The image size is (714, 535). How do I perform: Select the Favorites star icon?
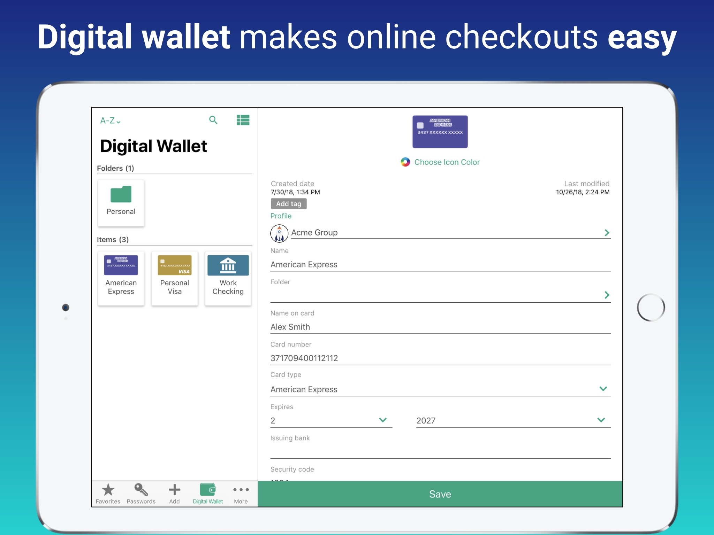[x=108, y=490]
